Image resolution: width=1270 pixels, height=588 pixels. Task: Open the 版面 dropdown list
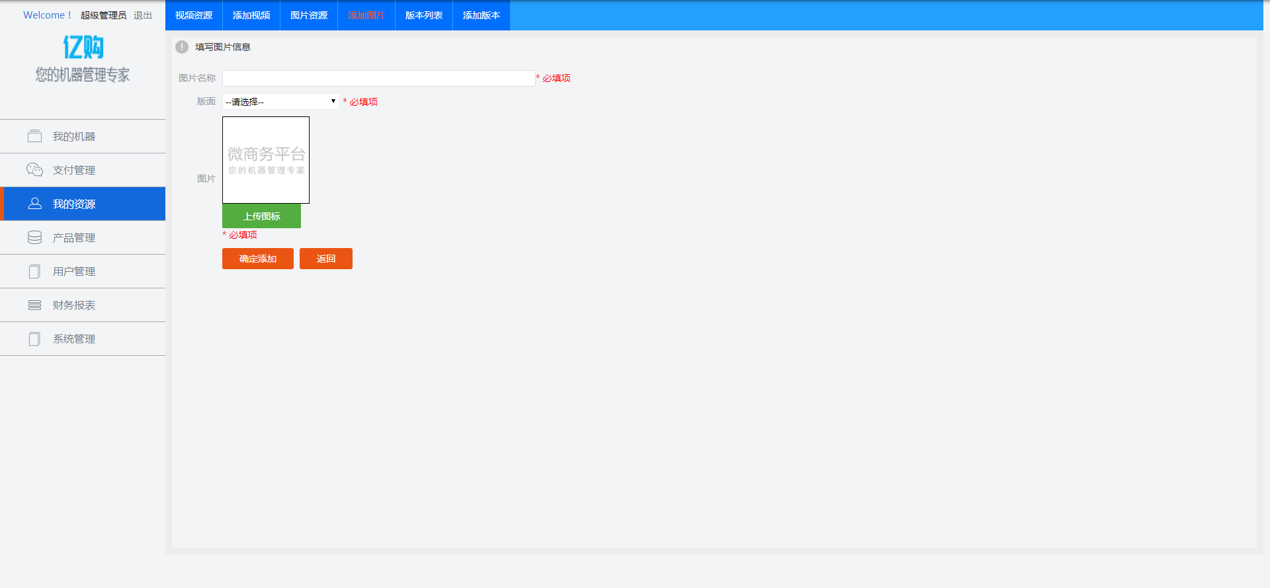tap(280, 101)
